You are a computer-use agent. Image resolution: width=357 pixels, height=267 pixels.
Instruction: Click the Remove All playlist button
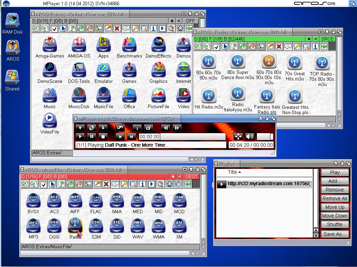334,198
